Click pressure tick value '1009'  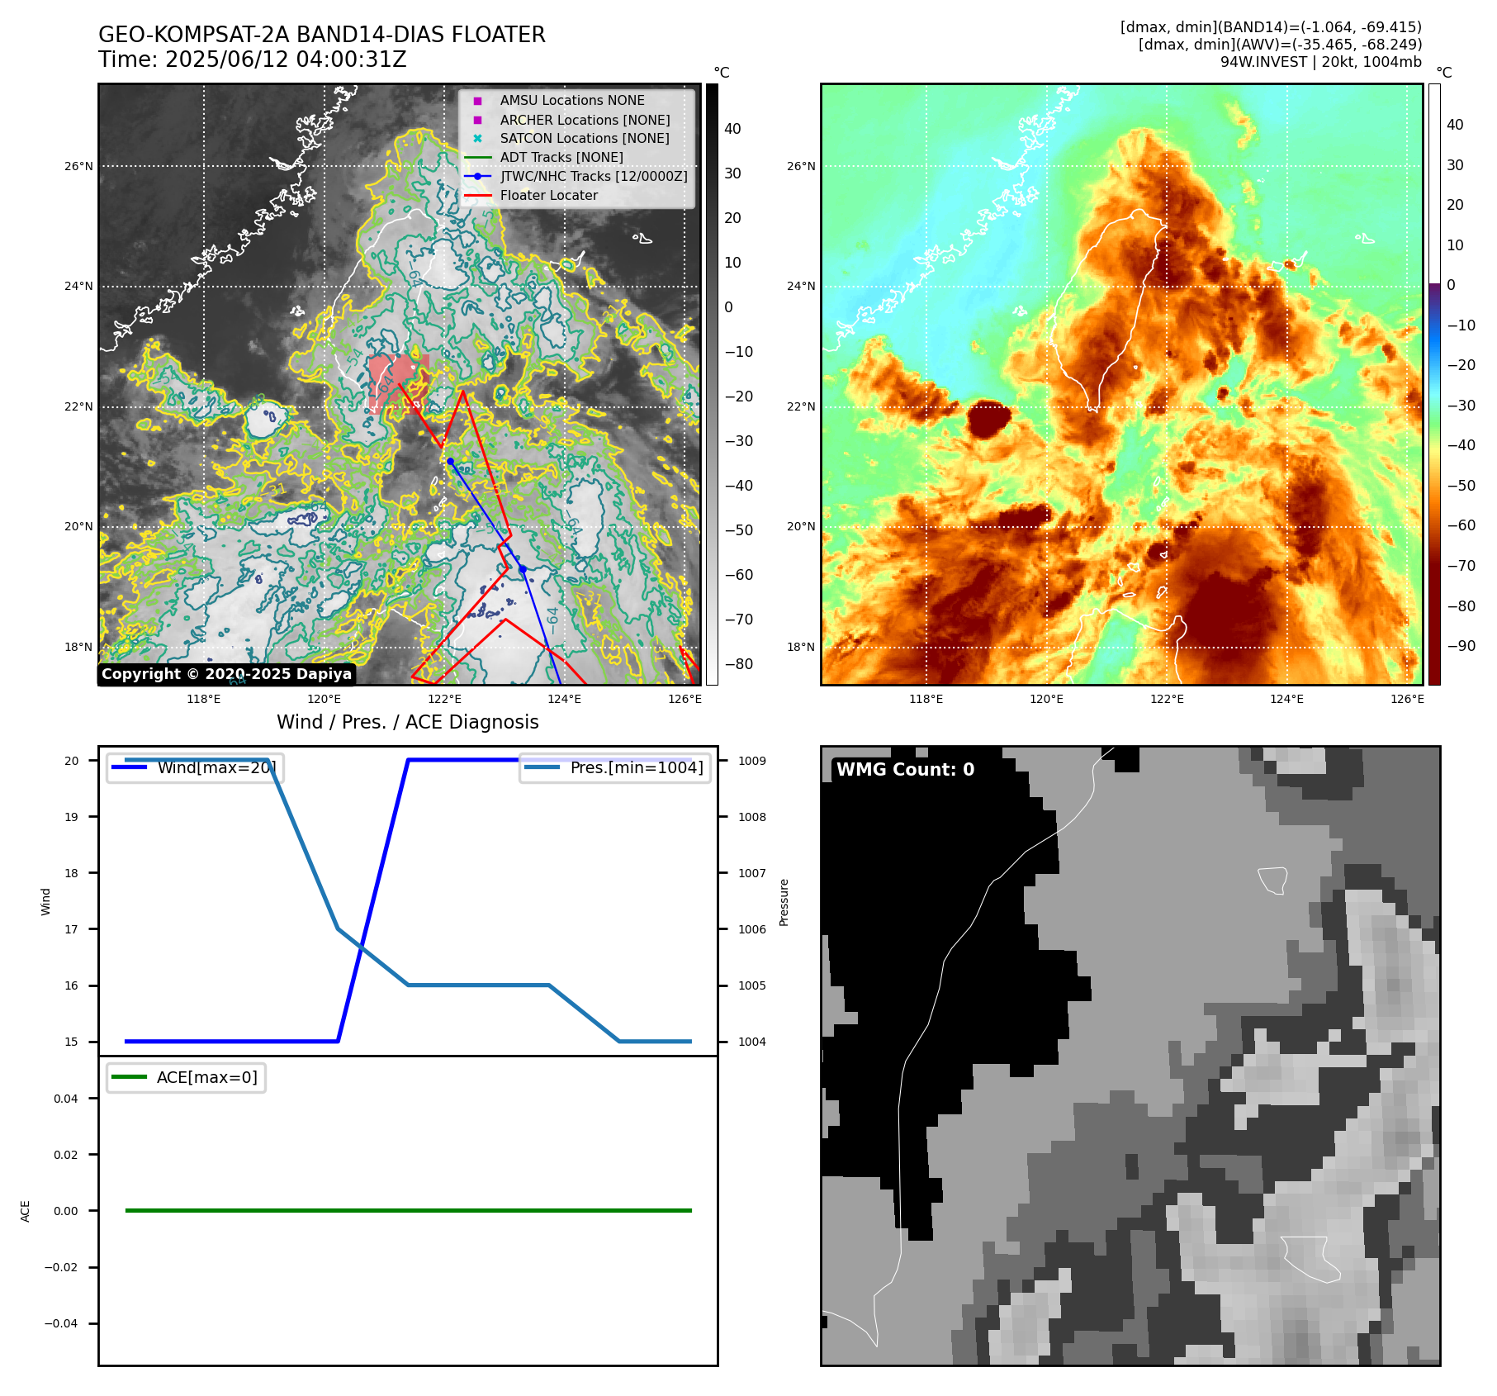(x=752, y=761)
